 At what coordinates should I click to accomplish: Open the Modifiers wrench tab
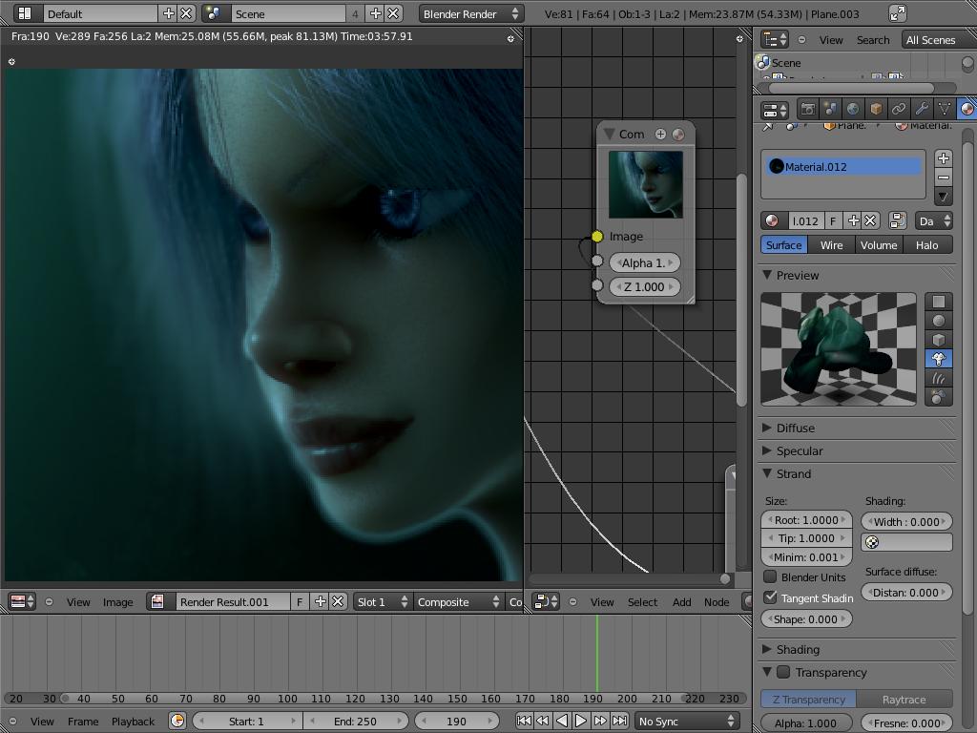tap(922, 109)
